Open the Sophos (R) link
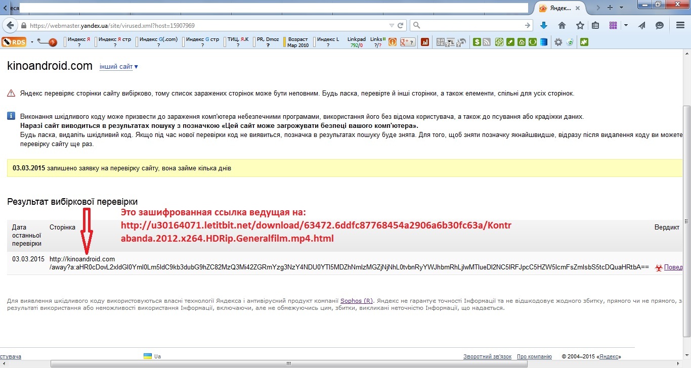The height and width of the screenshot is (368, 691). coord(357,301)
